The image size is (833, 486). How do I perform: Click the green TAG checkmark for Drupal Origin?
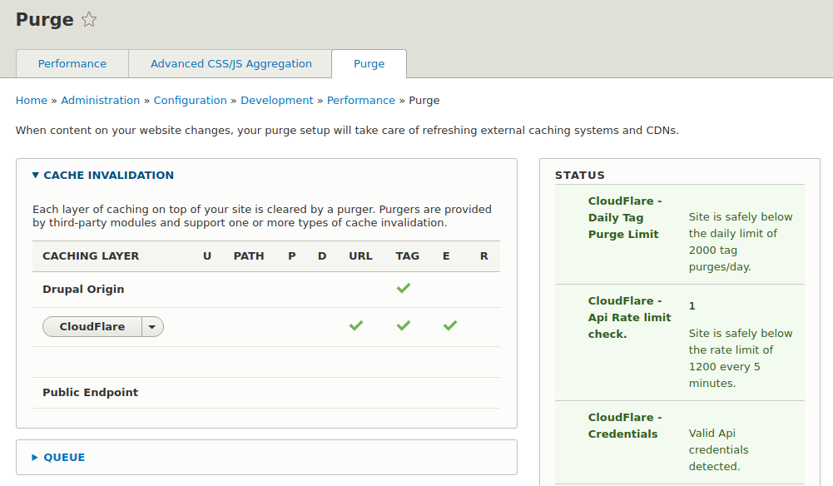pyautogui.click(x=404, y=288)
